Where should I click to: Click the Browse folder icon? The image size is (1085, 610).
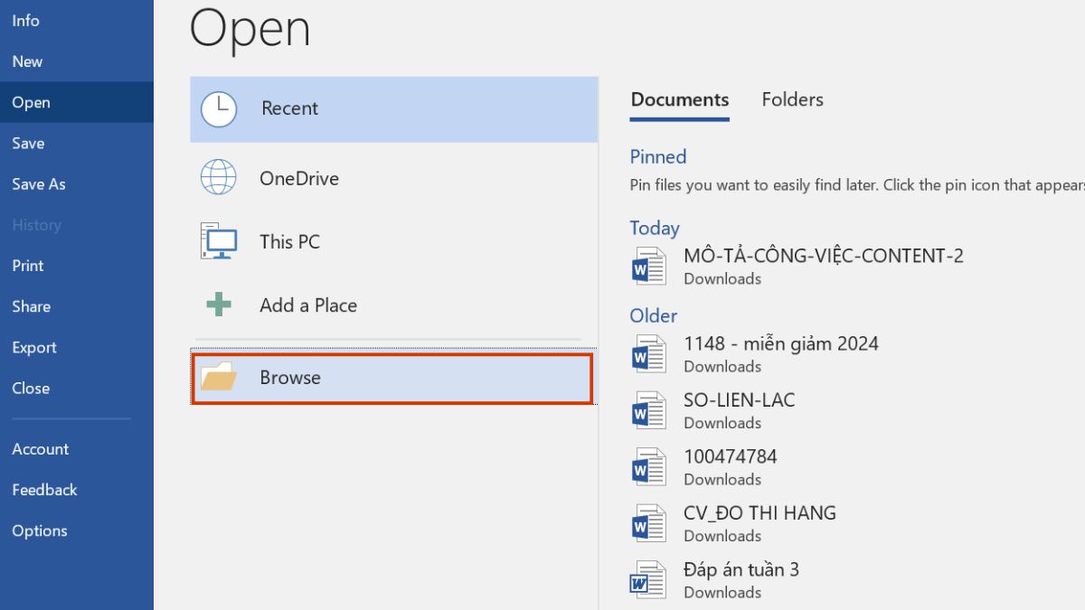[x=218, y=377]
